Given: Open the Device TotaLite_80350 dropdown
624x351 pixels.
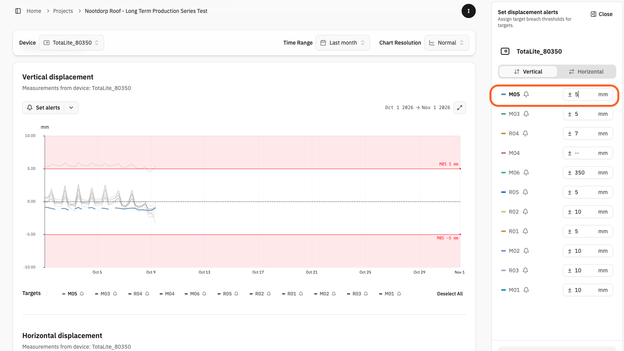Looking at the screenshot, I should click(x=72, y=43).
